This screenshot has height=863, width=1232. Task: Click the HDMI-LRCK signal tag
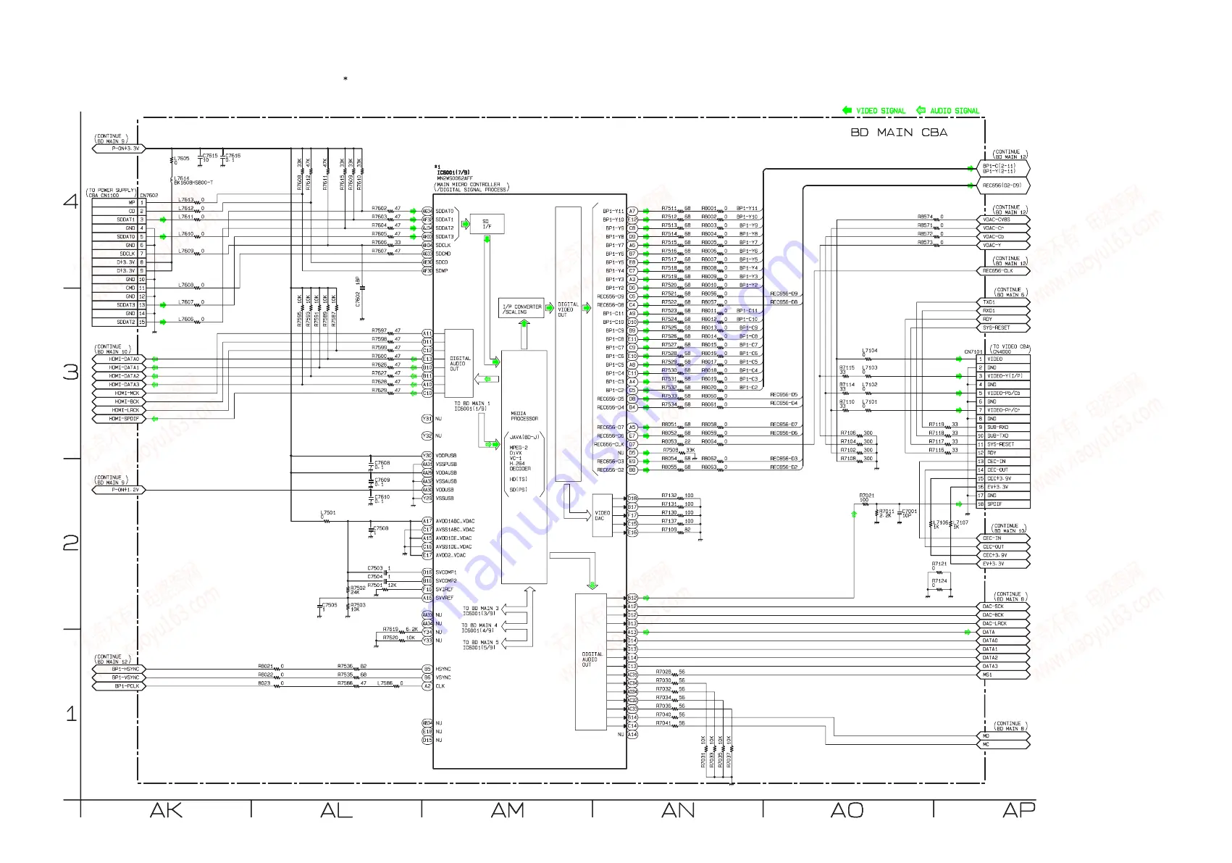(120, 411)
